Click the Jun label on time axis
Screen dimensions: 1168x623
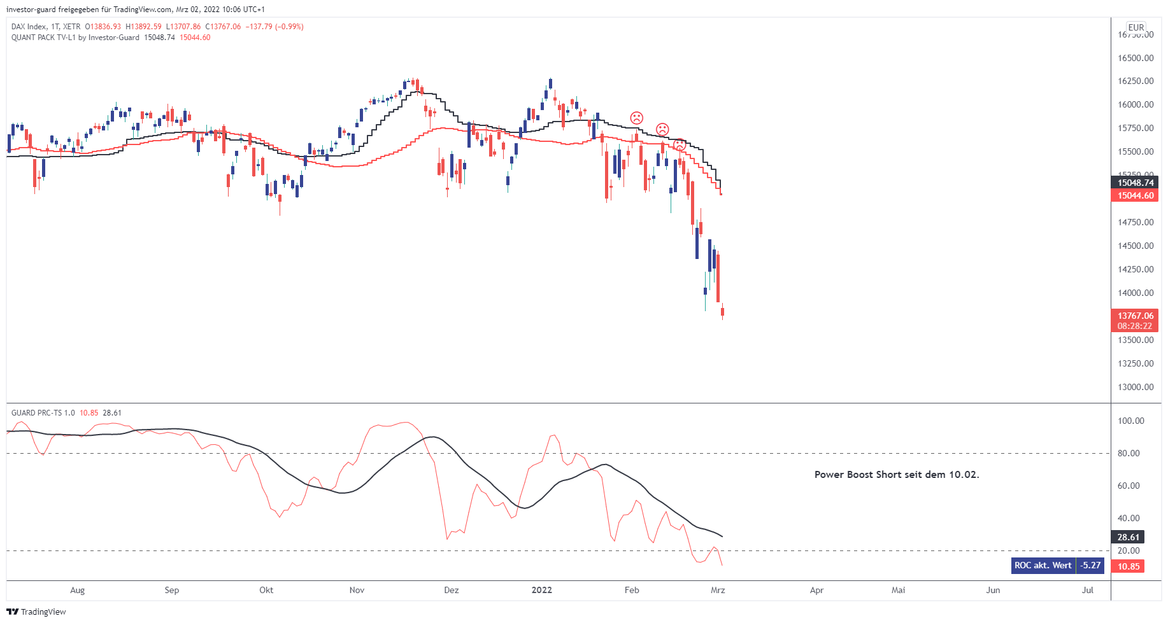pyautogui.click(x=993, y=590)
